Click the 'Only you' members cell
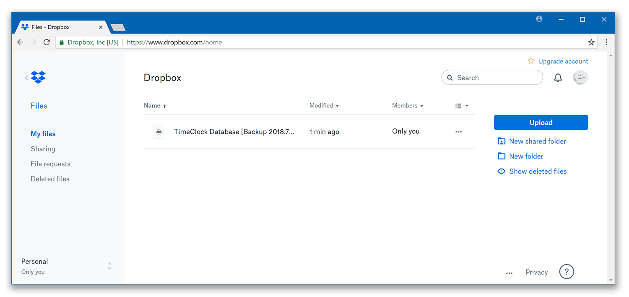 (406, 131)
